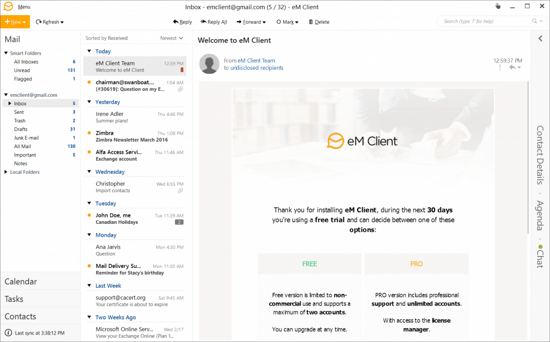Click the importance exclamation icon in the message header
Viewport: 550px width, 342px height.
500,67
